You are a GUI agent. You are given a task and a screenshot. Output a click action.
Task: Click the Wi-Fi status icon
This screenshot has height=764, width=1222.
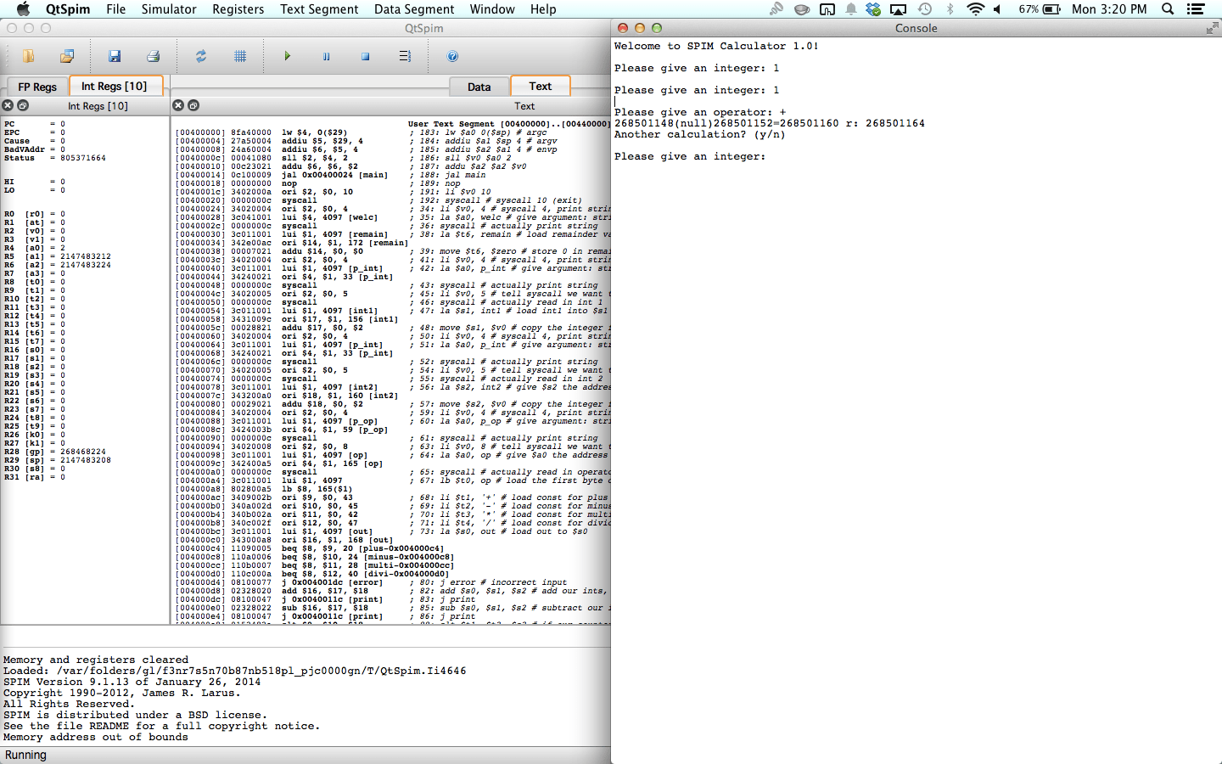(976, 9)
